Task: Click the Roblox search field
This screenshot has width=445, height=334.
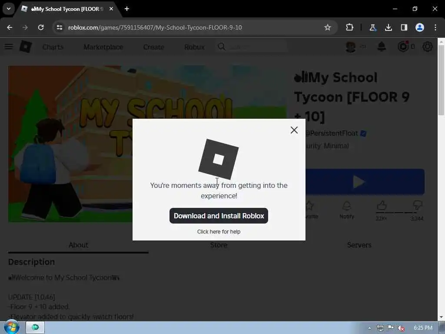Action: (x=252, y=47)
